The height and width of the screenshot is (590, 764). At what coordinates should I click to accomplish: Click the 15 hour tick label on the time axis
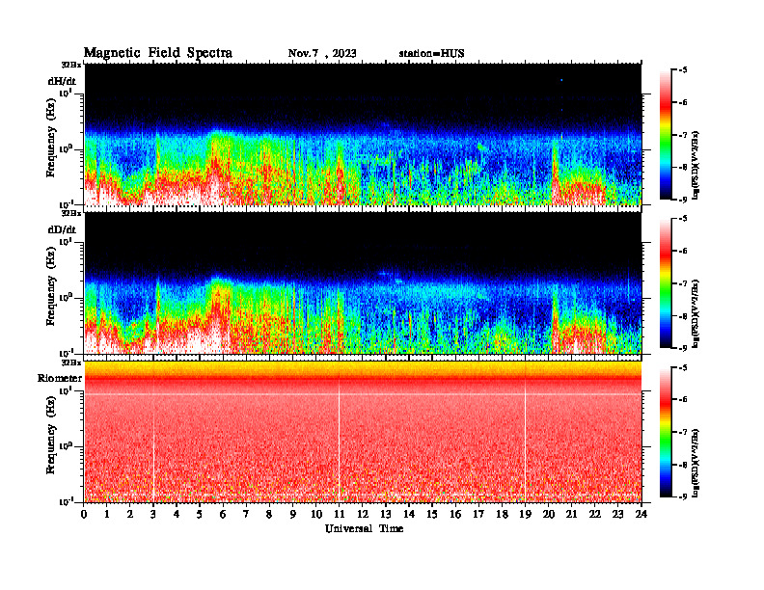point(432,515)
